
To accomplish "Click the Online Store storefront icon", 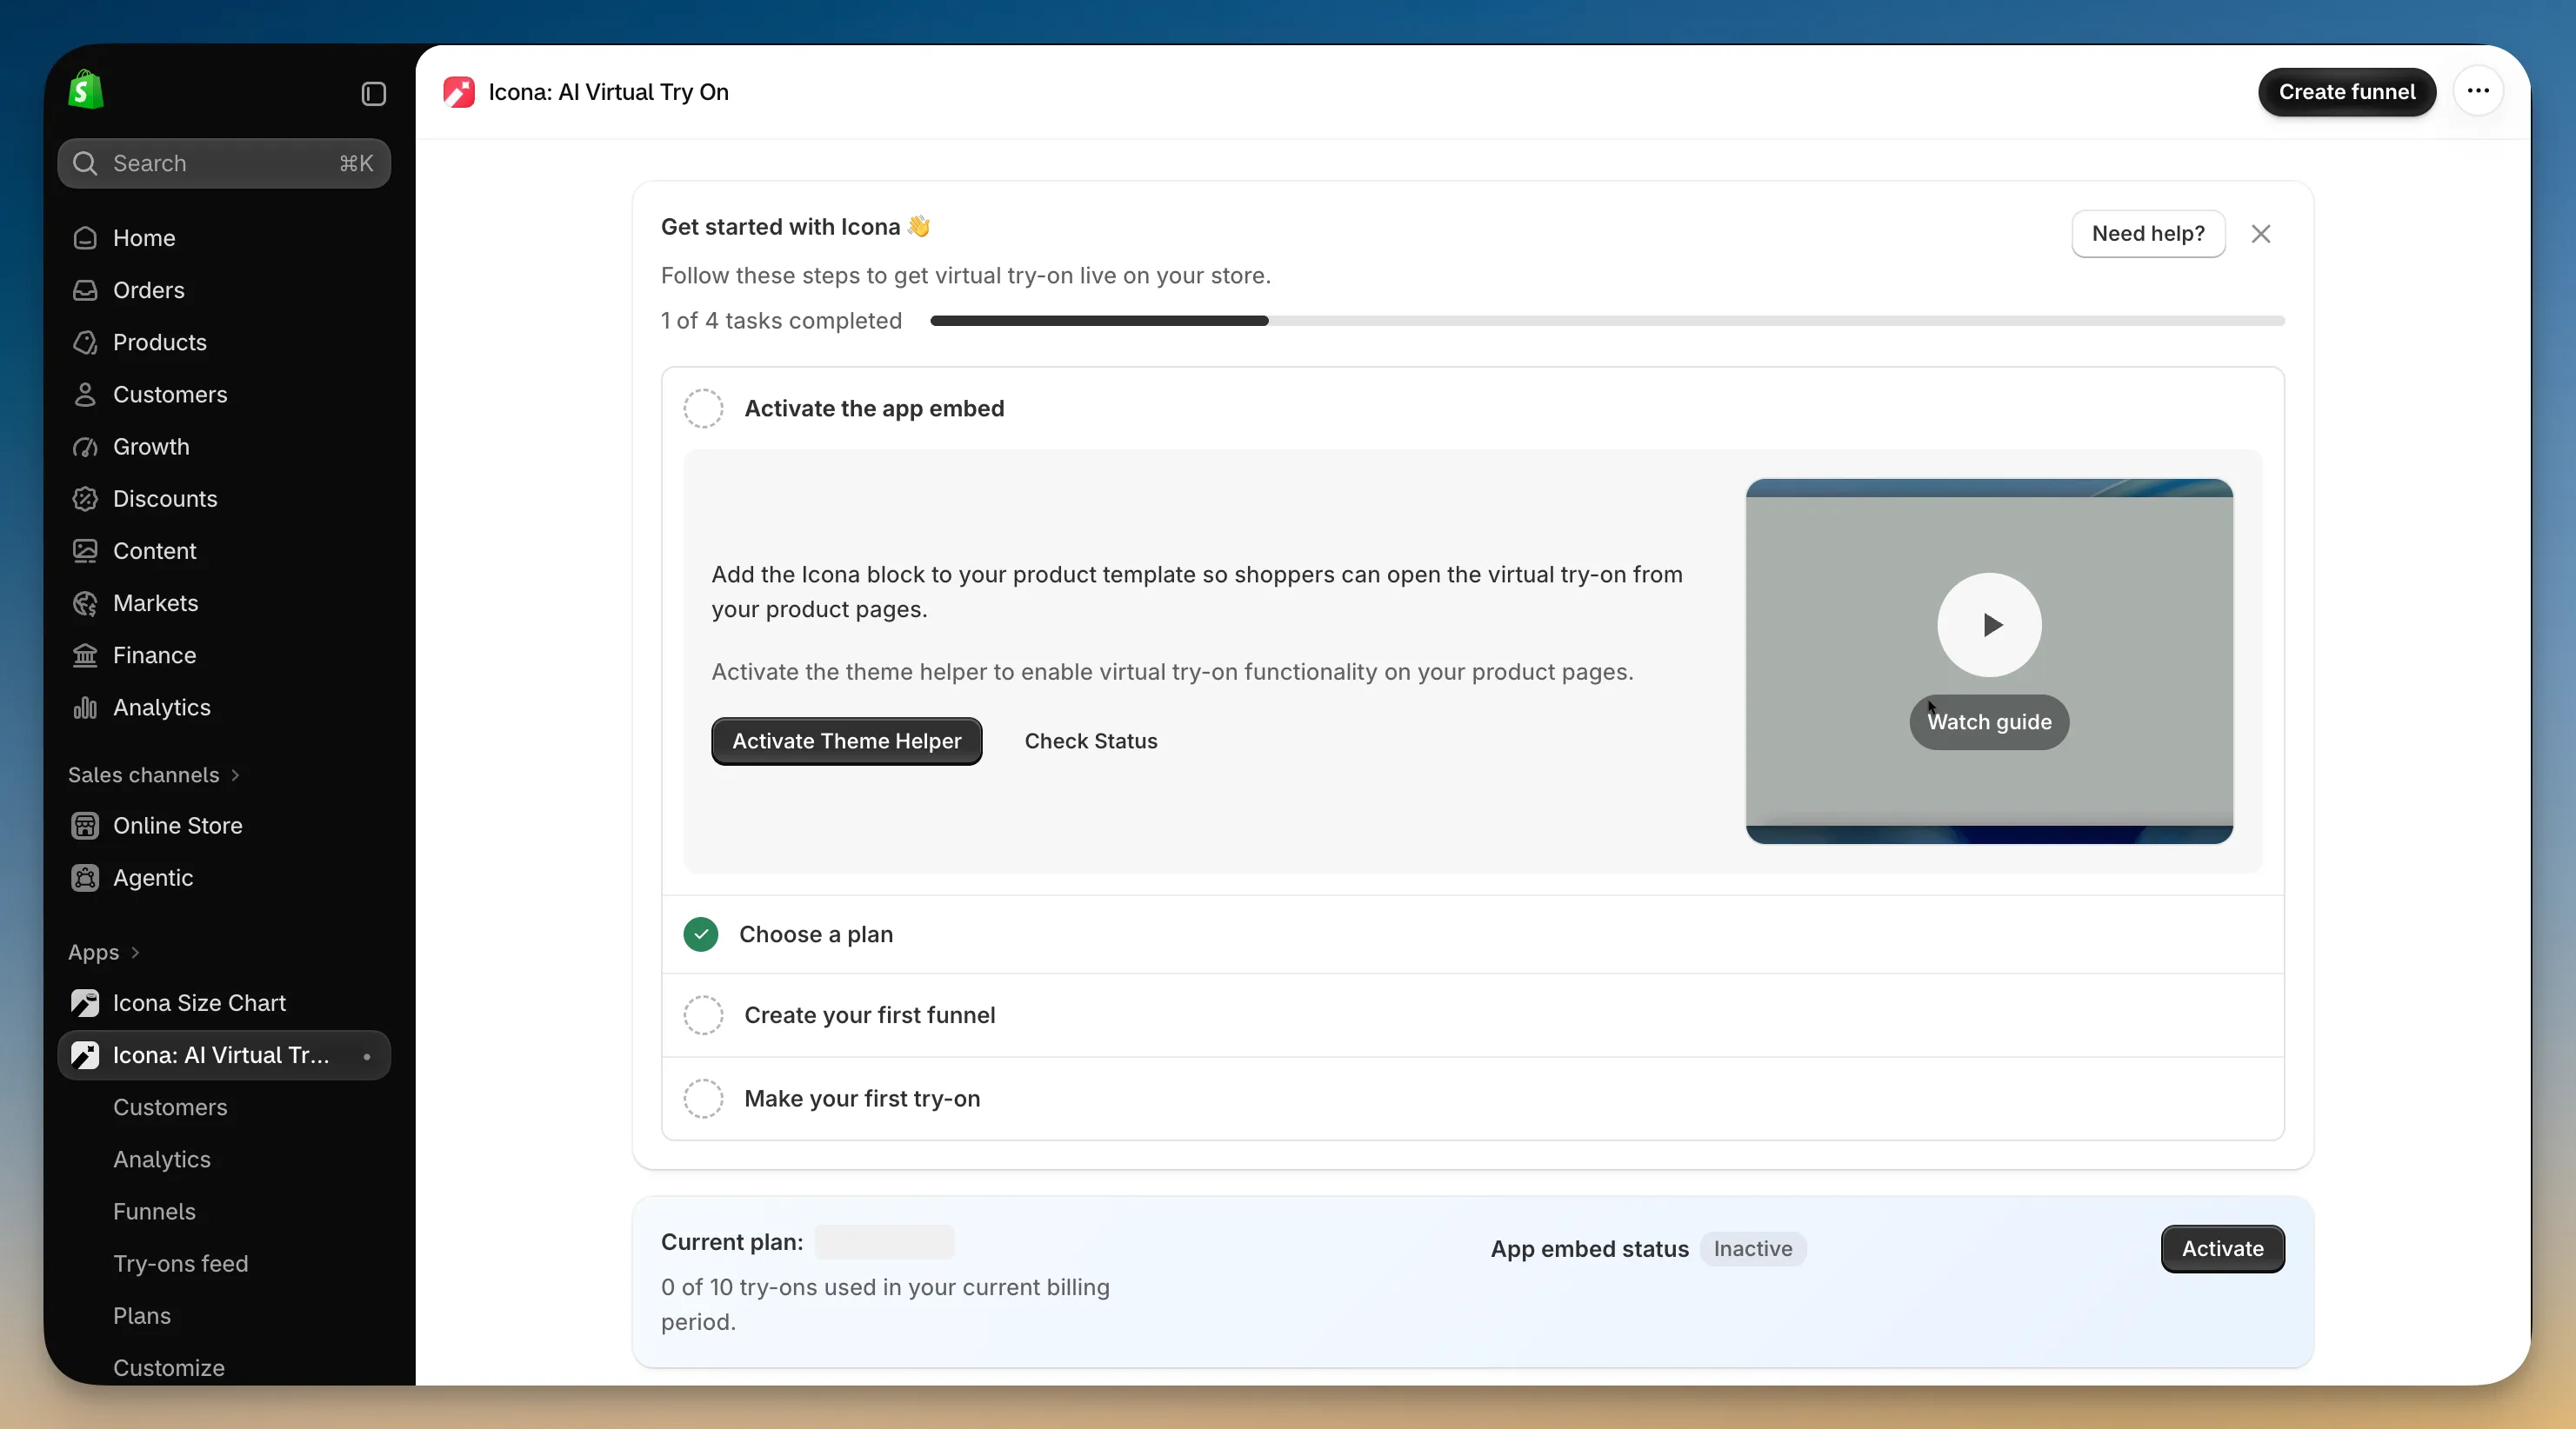I will coord(85,826).
